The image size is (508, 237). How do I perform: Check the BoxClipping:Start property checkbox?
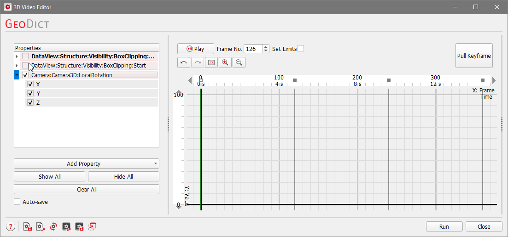click(x=25, y=66)
